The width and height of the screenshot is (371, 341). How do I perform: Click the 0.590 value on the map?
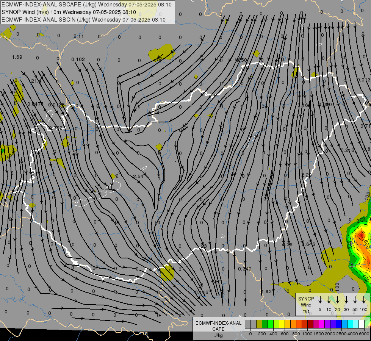pos(325,104)
